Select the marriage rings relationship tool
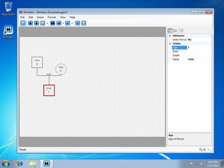This screenshot has height=168, width=224. tap(42, 23)
